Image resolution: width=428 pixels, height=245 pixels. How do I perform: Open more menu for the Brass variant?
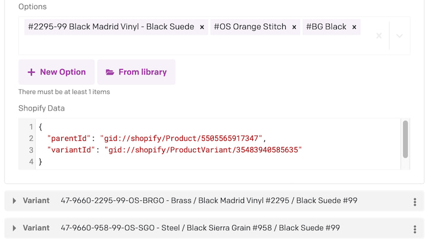coord(415,202)
